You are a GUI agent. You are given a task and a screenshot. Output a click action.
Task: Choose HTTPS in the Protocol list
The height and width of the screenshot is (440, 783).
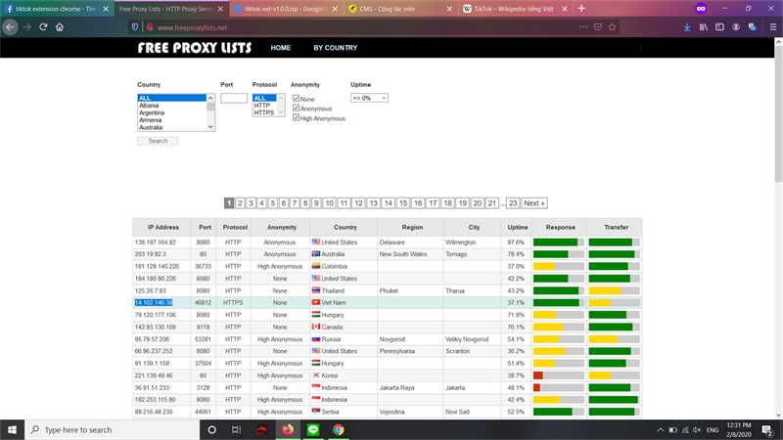pos(263,112)
